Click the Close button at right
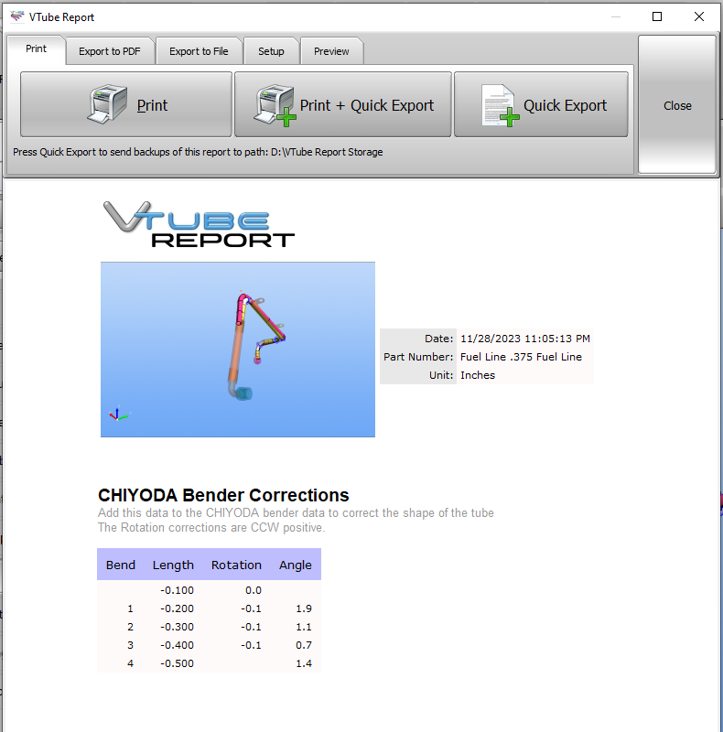This screenshot has height=732, width=723. [x=677, y=105]
